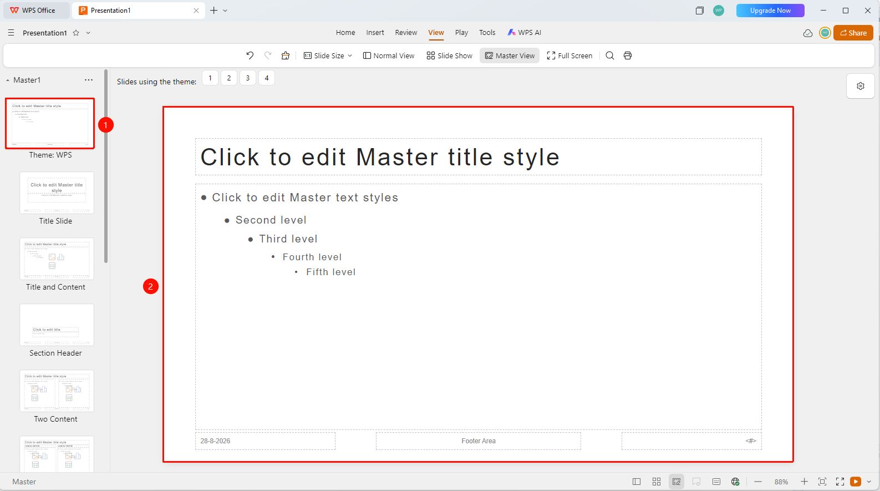Click the zoom in plus button
Viewport: 880px width, 491px height.
(x=805, y=482)
